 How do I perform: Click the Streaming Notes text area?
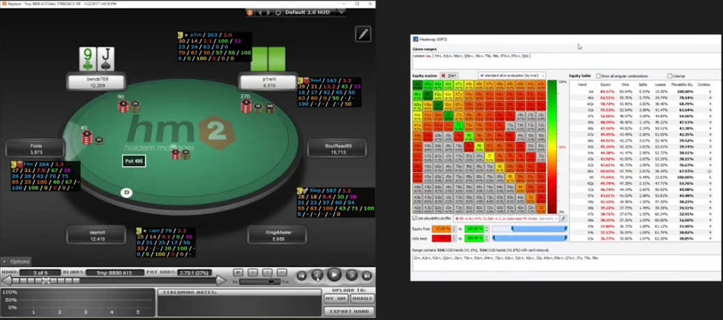[x=239, y=305]
